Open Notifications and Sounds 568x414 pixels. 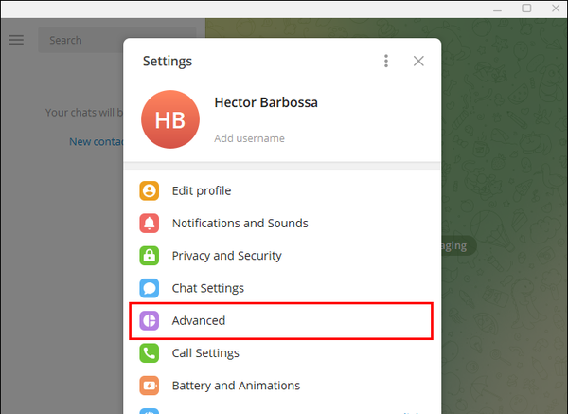(x=282, y=223)
